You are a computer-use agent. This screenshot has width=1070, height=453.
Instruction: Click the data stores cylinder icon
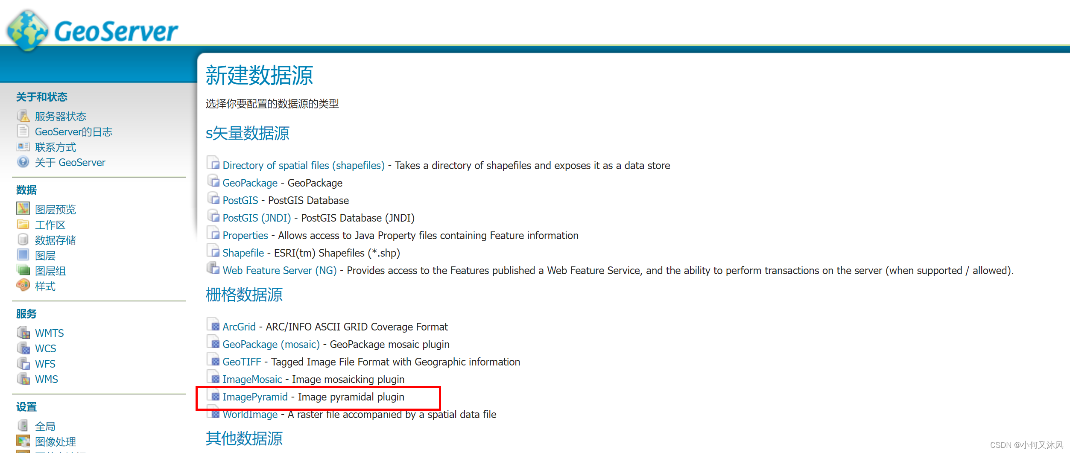point(23,239)
